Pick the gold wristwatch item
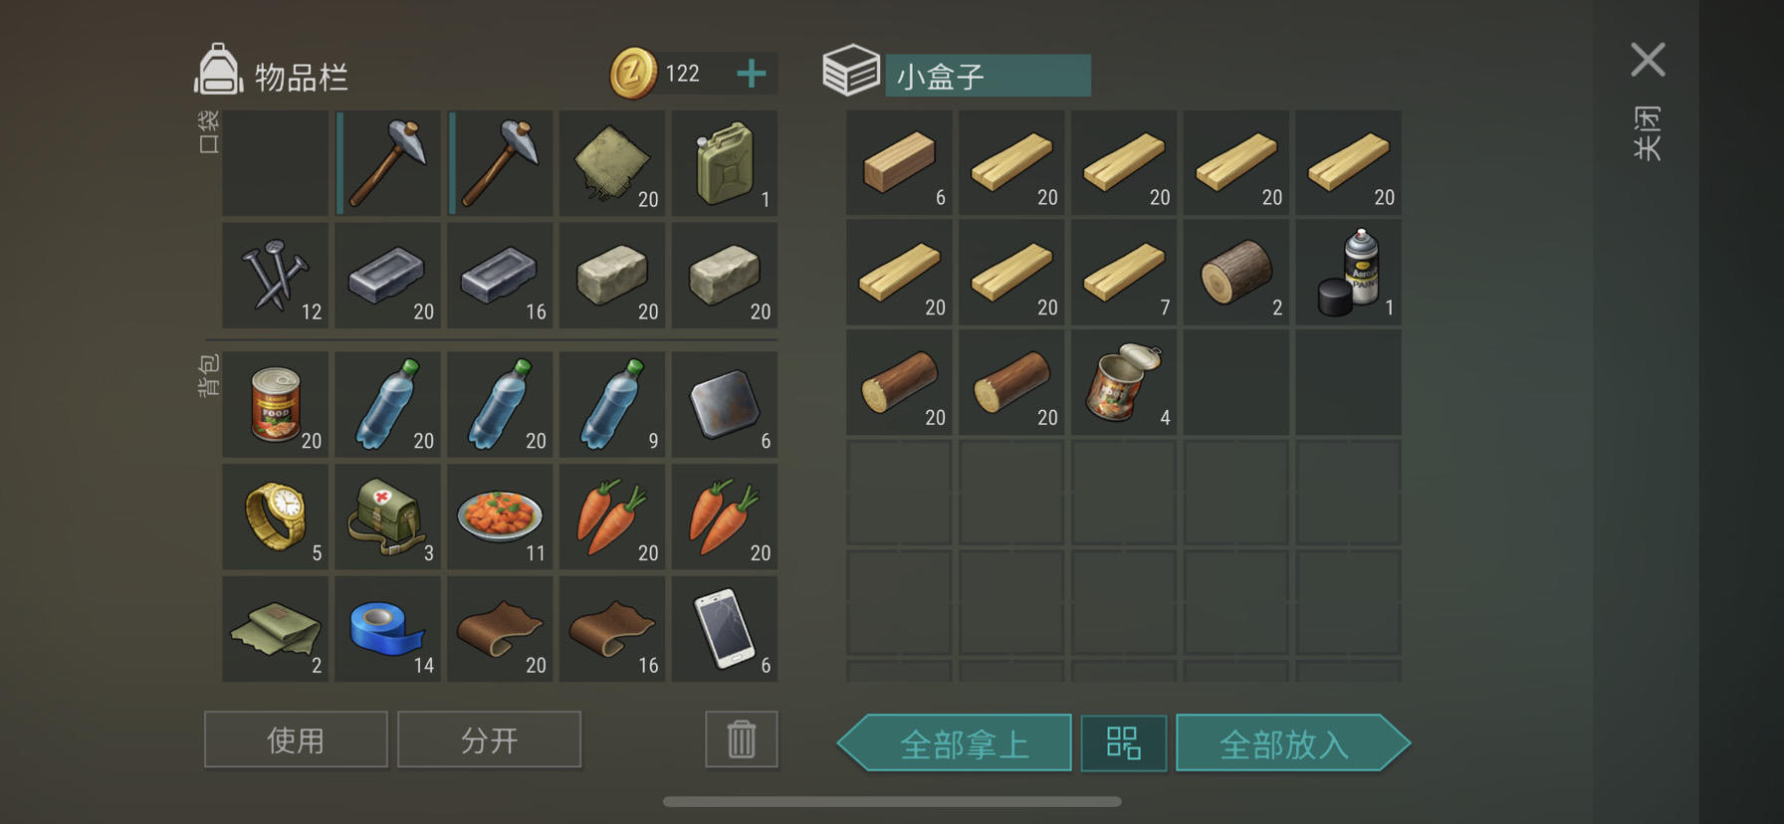 click(275, 516)
